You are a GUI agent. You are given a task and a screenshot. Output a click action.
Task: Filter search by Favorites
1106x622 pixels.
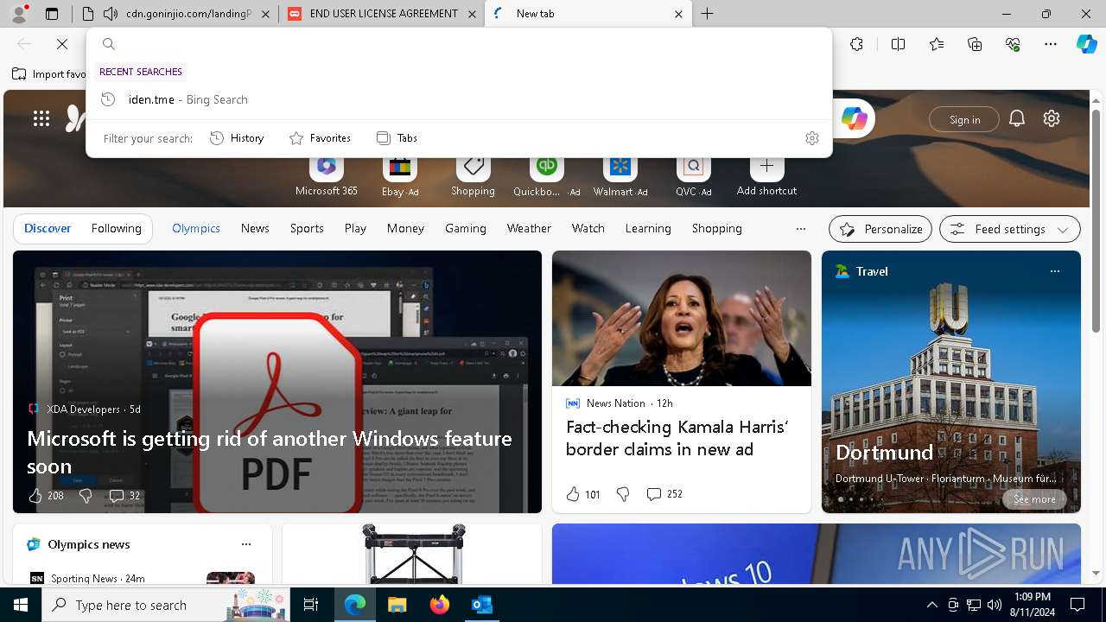[x=320, y=138]
